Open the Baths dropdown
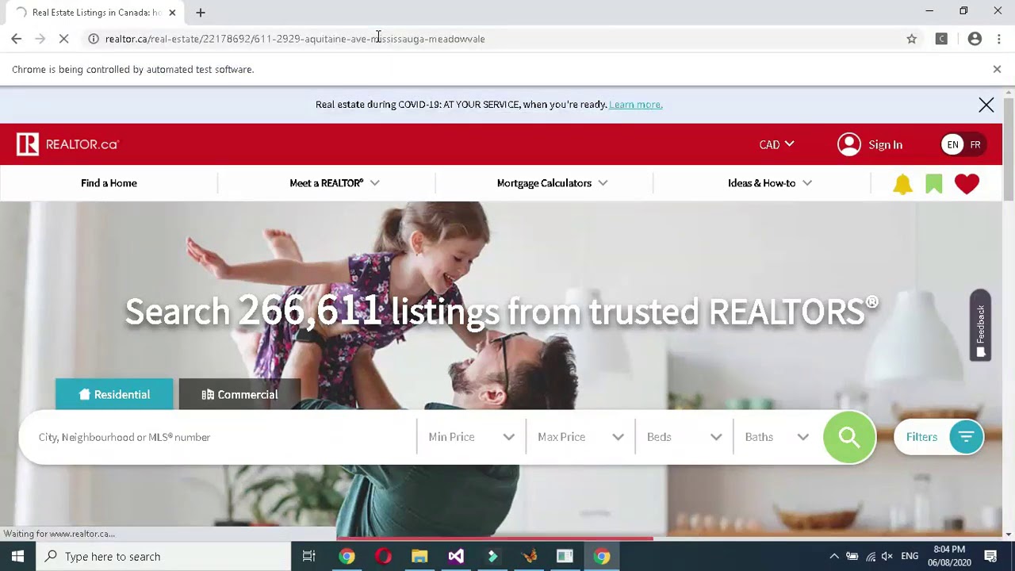Screen dimensions: 1015x571 (776, 437)
